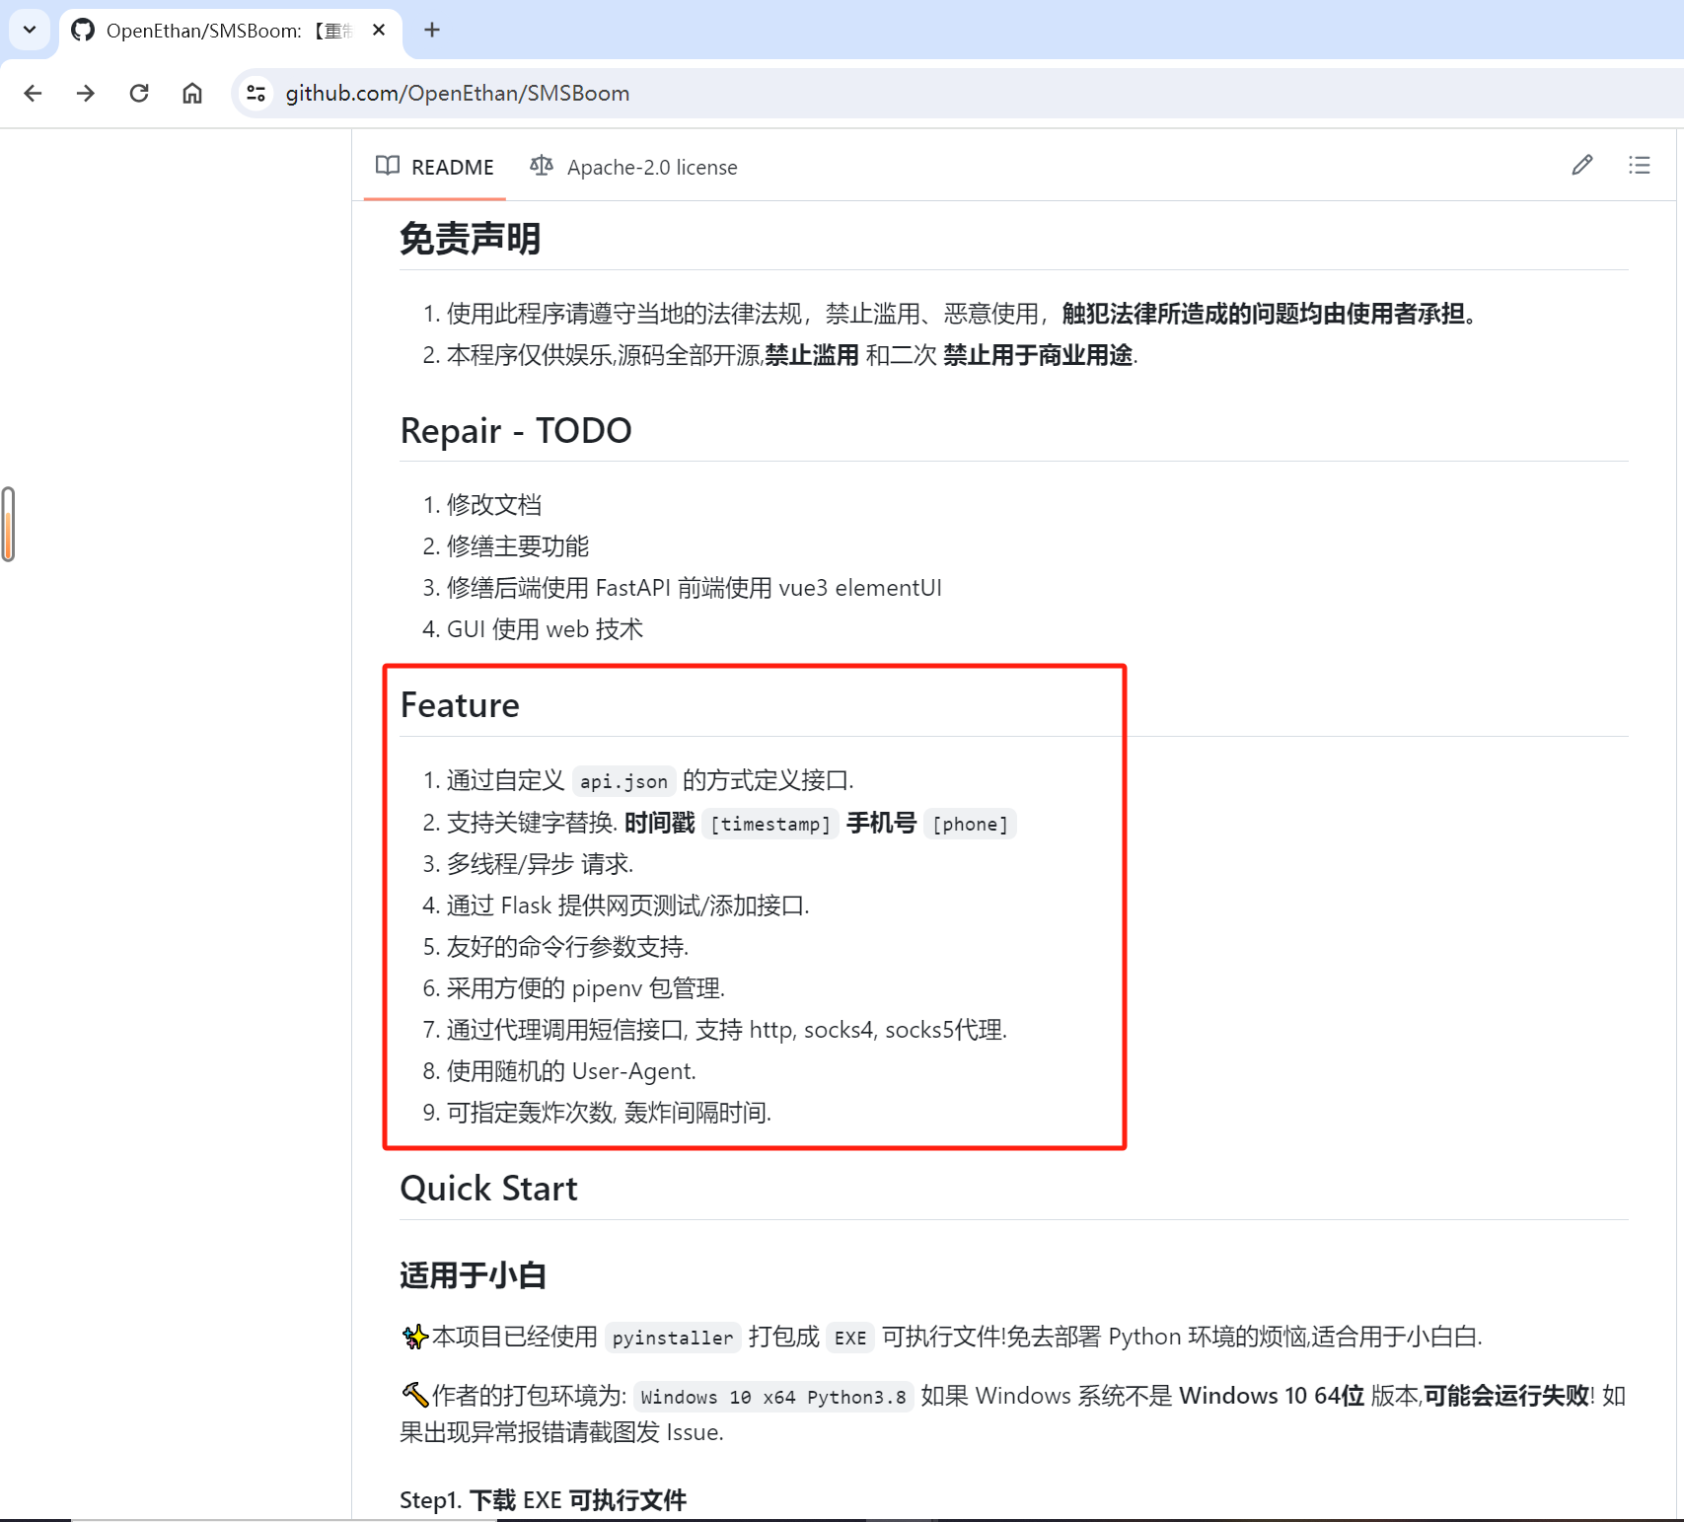The width and height of the screenshot is (1684, 1522).
Task: Switch to the README tab
Action: click(x=435, y=167)
